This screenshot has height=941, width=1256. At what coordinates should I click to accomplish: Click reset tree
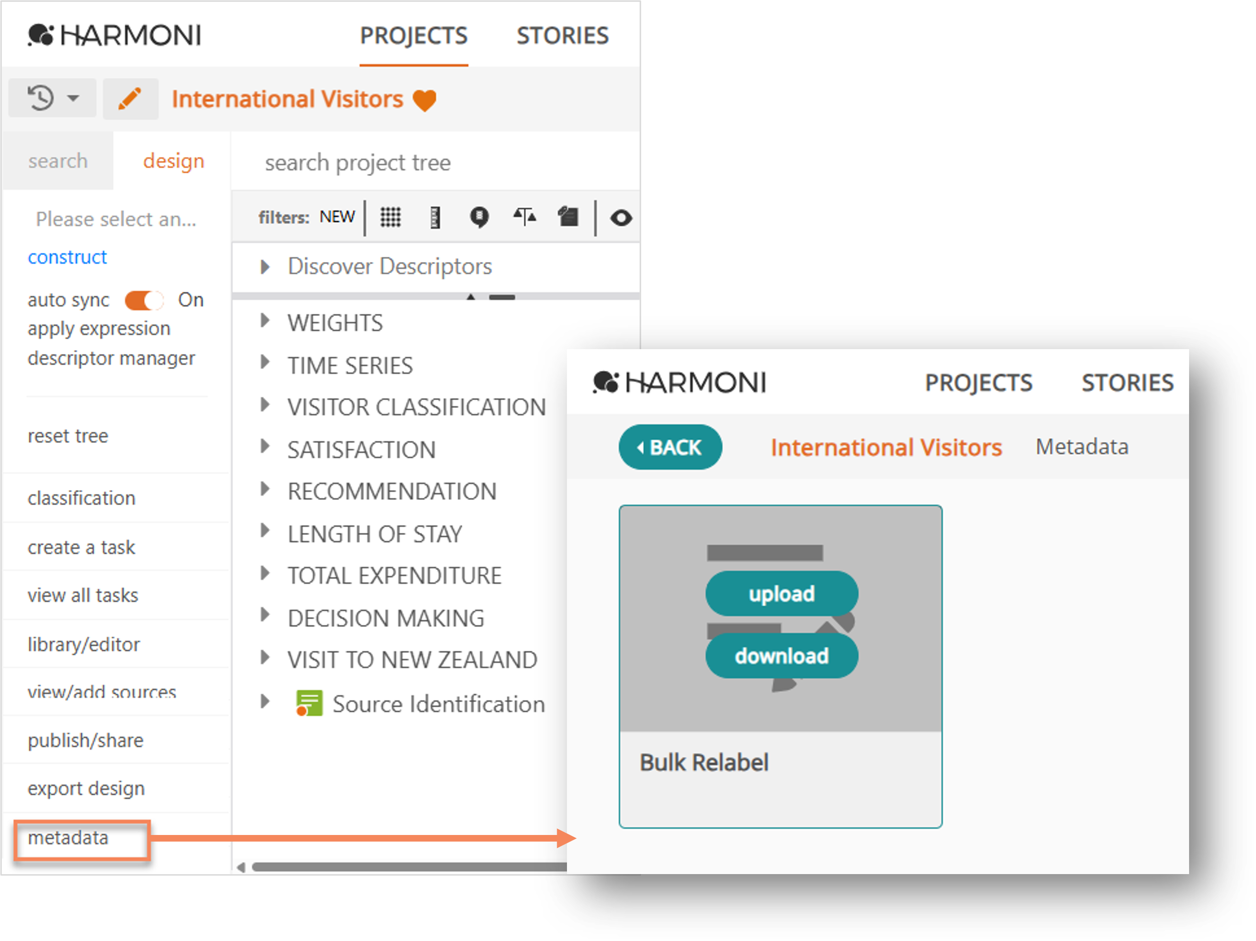pyautogui.click(x=67, y=436)
